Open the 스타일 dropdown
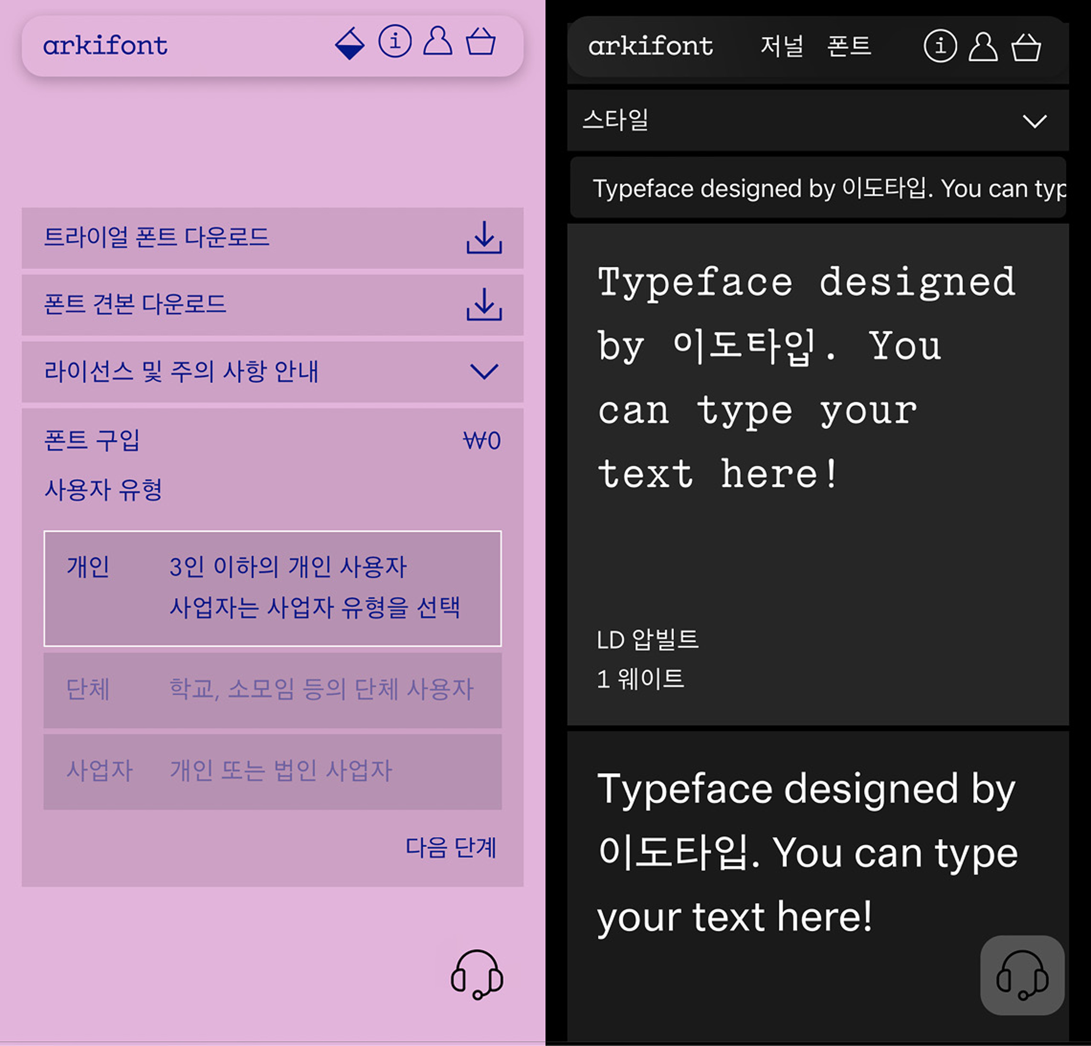This screenshot has height=1046, width=1091. [x=818, y=120]
